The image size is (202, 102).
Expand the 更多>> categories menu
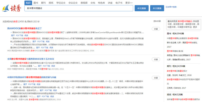point(129,3)
